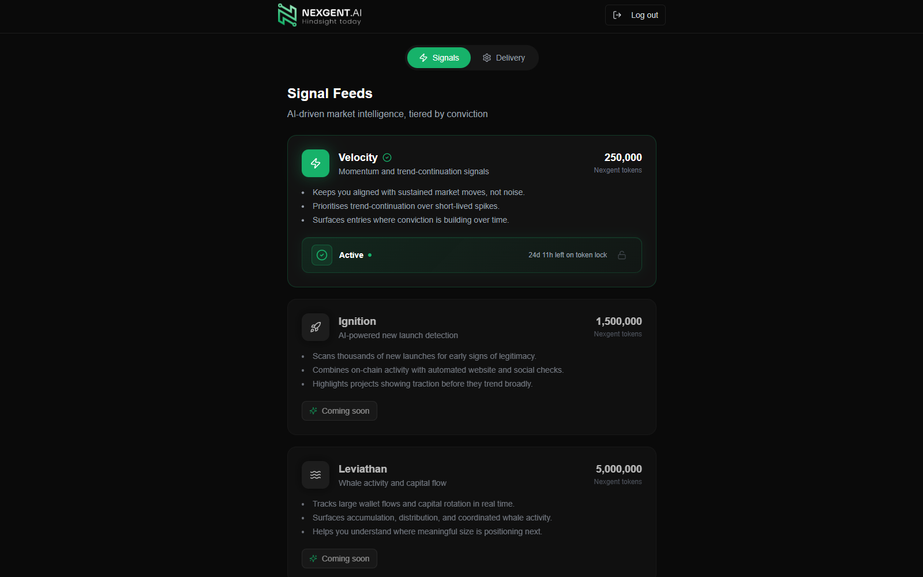This screenshot has height=577, width=923.
Task: Click the Leviathan feed title
Action: tap(362, 469)
